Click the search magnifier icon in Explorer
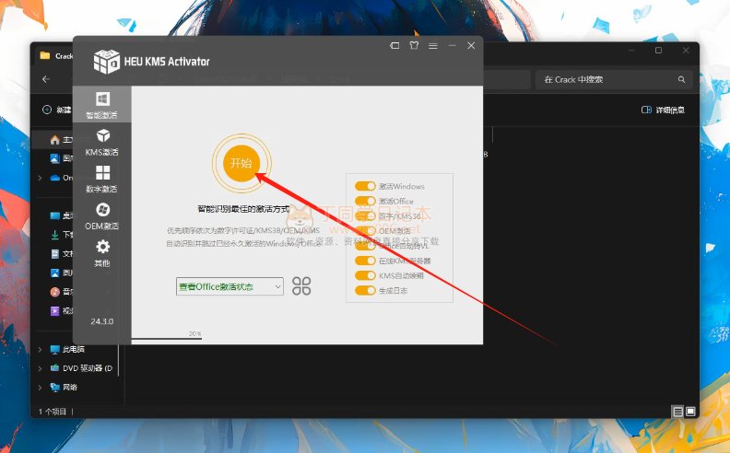 click(681, 79)
